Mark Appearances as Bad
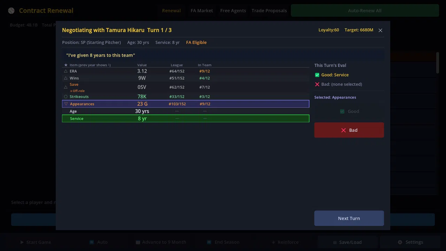Image resolution: width=446 pixels, height=251 pixels. click(x=349, y=130)
